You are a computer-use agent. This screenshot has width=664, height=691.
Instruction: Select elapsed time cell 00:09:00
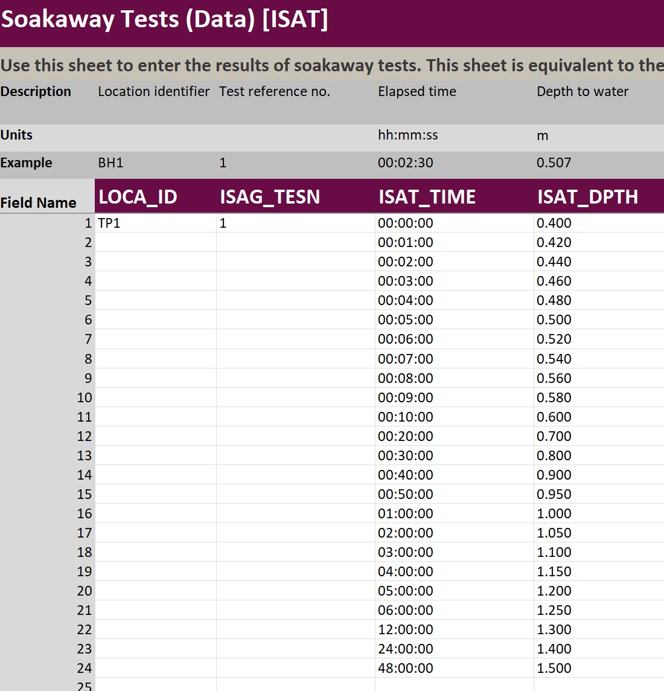(455, 397)
